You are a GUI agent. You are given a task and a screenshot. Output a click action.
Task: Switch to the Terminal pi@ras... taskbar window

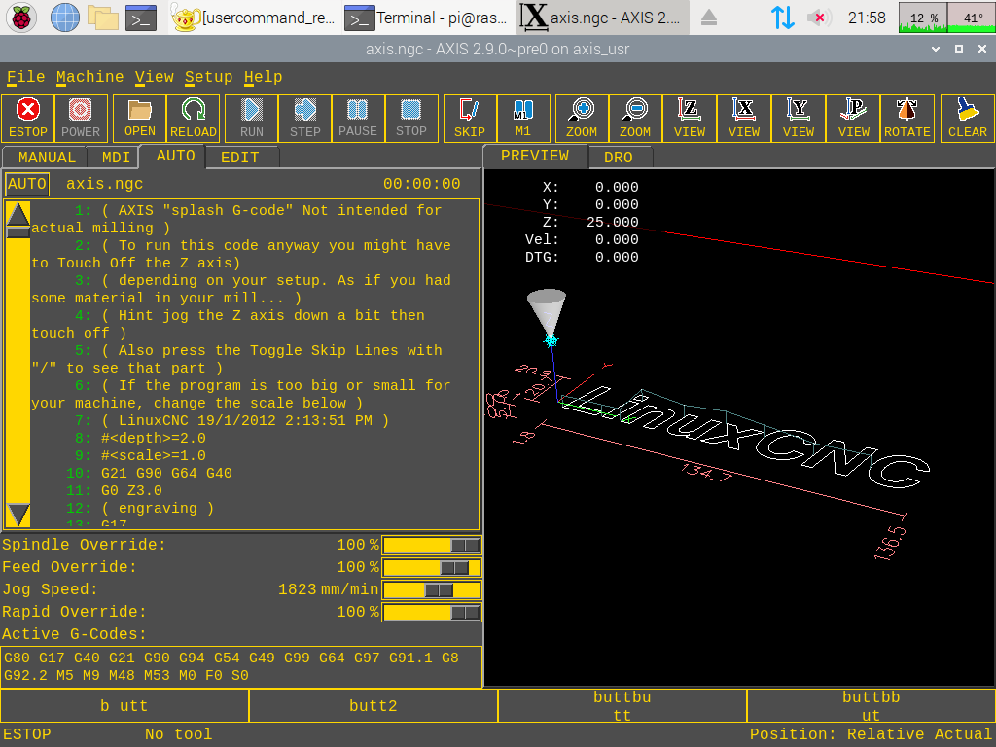(x=428, y=18)
